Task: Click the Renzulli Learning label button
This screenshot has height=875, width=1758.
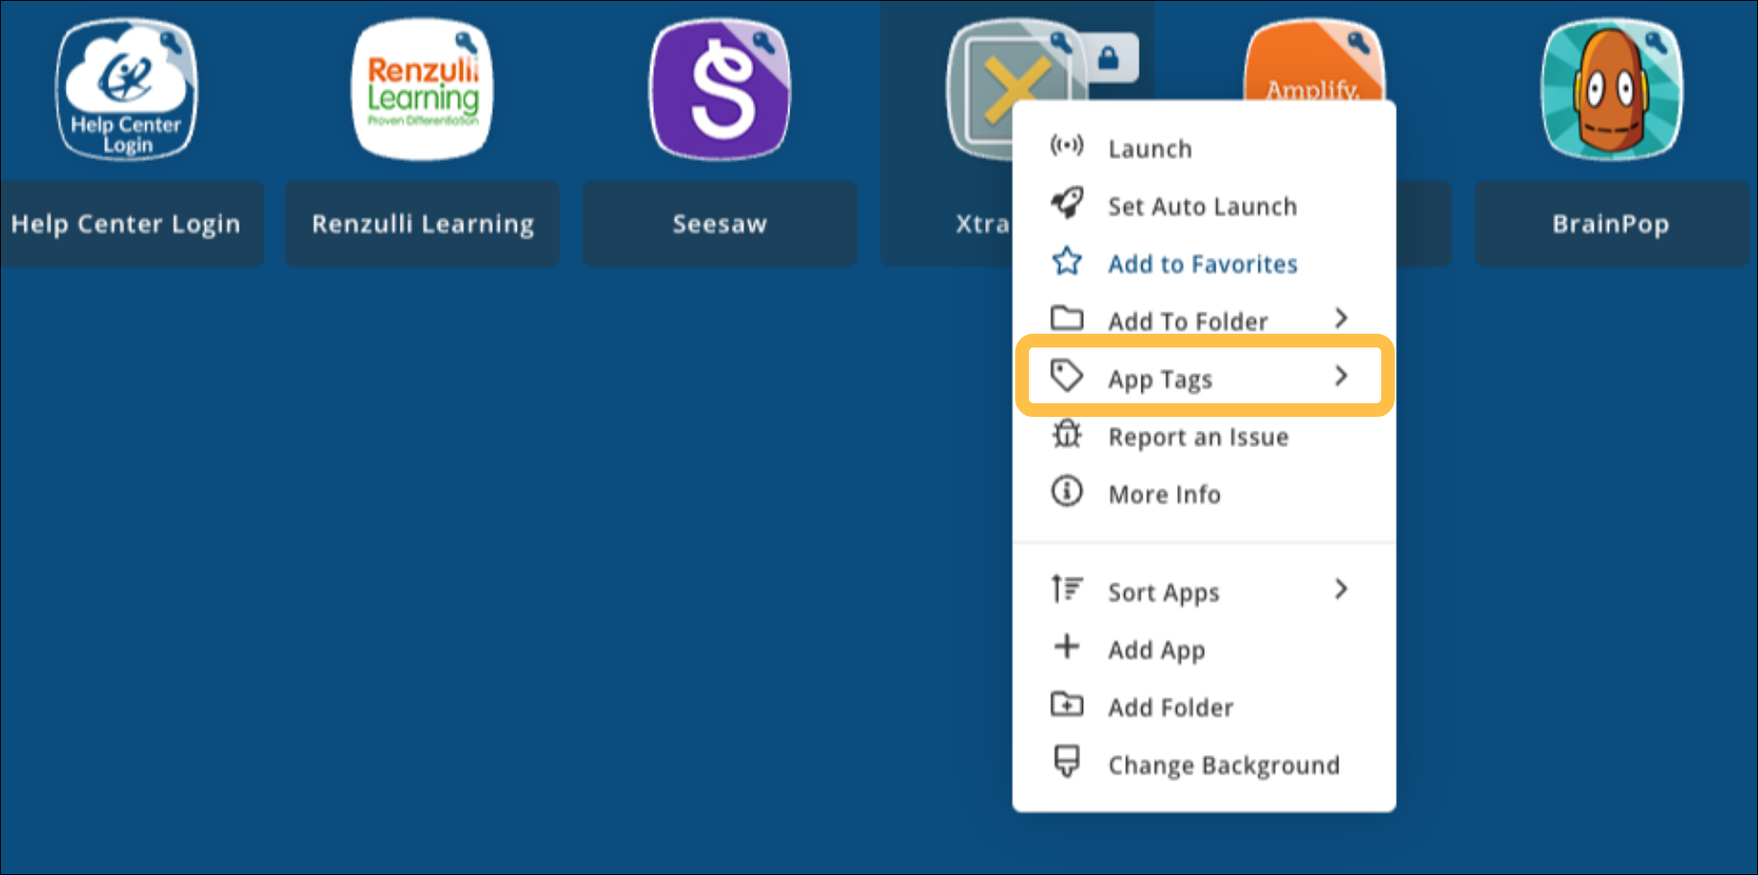Action: pyautogui.click(x=423, y=224)
